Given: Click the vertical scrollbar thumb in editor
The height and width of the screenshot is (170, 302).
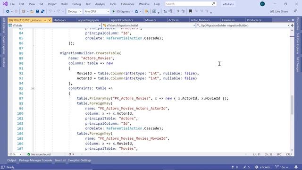Looking at the screenshot, I should coord(292,105).
